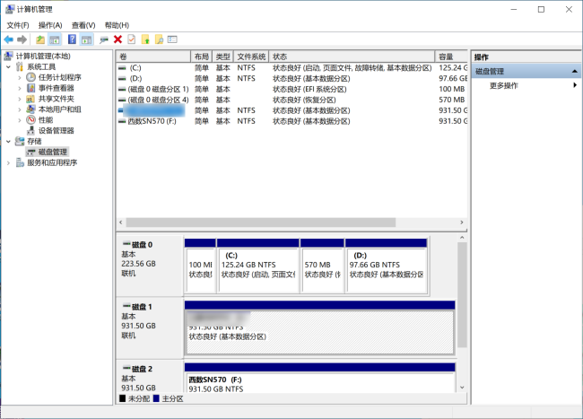The width and height of the screenshot is (583, 419).
Task: Open the 查看(V) menu
Action: [x=83, y=25]
